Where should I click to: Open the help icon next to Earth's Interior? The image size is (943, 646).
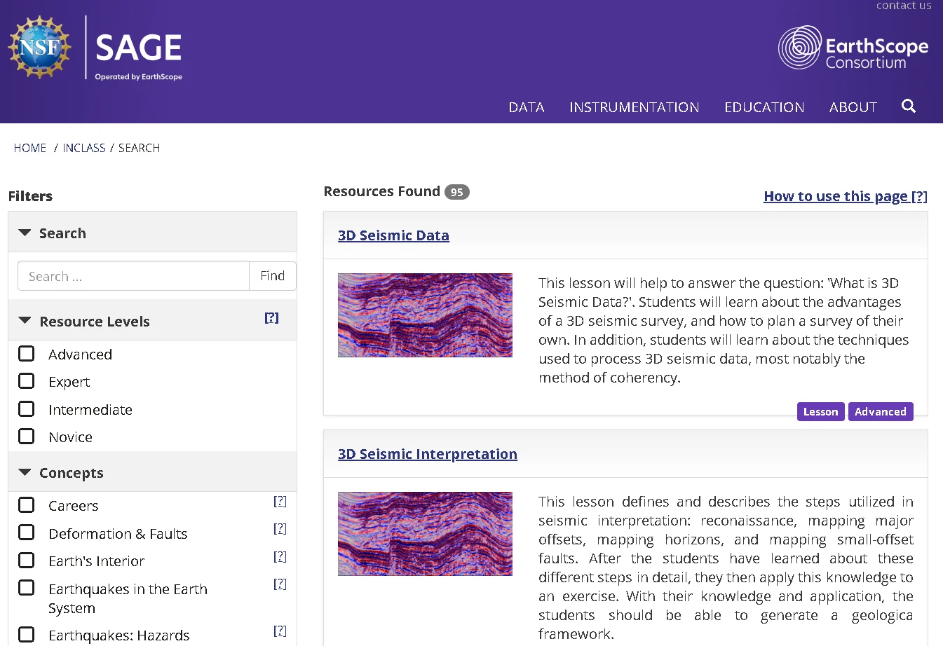(x=280, y=556)
